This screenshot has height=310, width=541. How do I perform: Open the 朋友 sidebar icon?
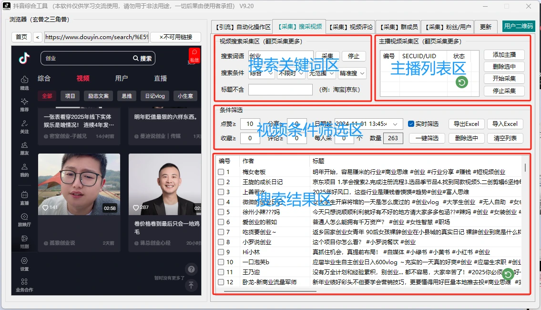tap(24, 145)
